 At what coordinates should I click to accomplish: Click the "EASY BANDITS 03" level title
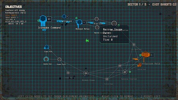164,4
